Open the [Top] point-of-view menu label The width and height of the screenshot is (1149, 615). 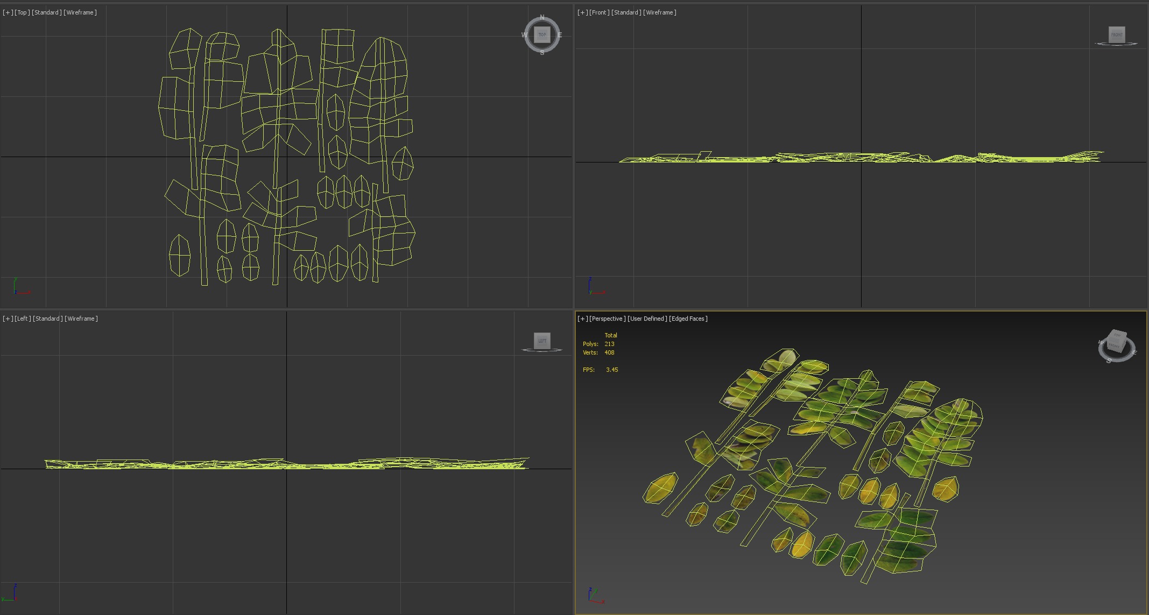[22, 12]
